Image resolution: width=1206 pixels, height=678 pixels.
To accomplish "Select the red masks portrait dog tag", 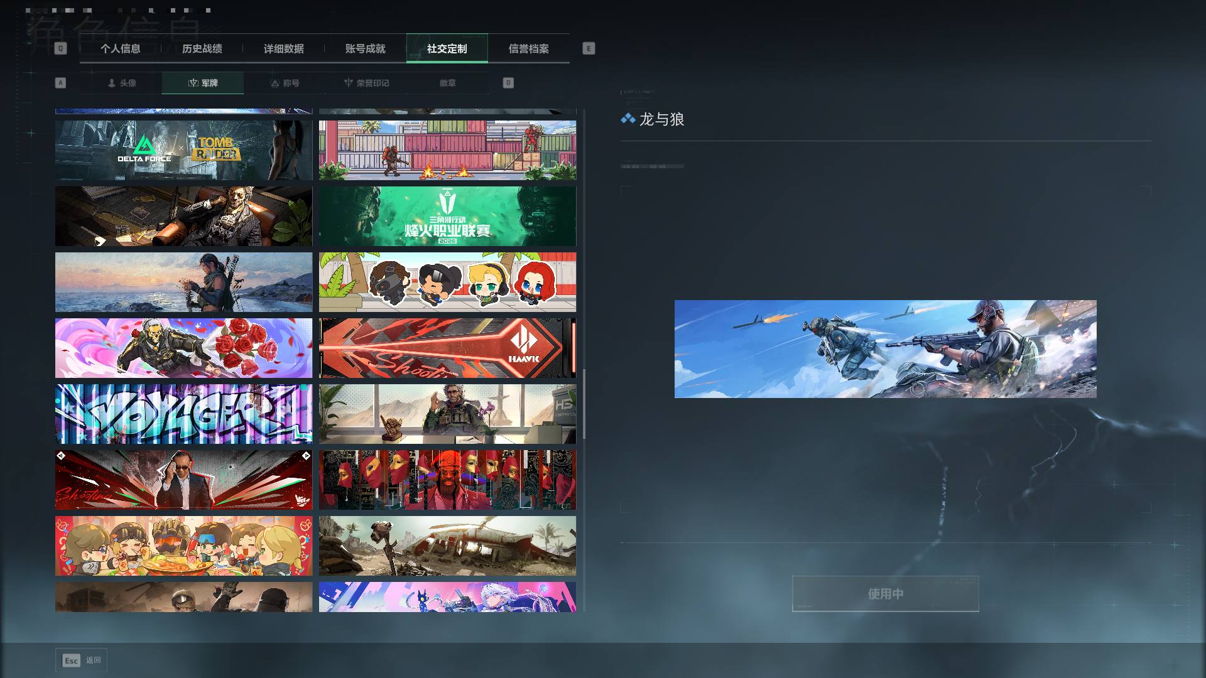I will [447, 480].
